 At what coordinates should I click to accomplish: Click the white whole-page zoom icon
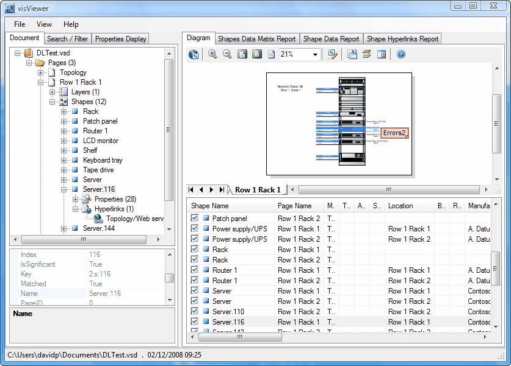271,54
